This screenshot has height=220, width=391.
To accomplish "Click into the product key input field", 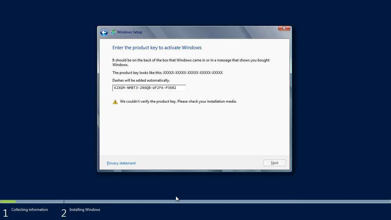I will (149, 88).
